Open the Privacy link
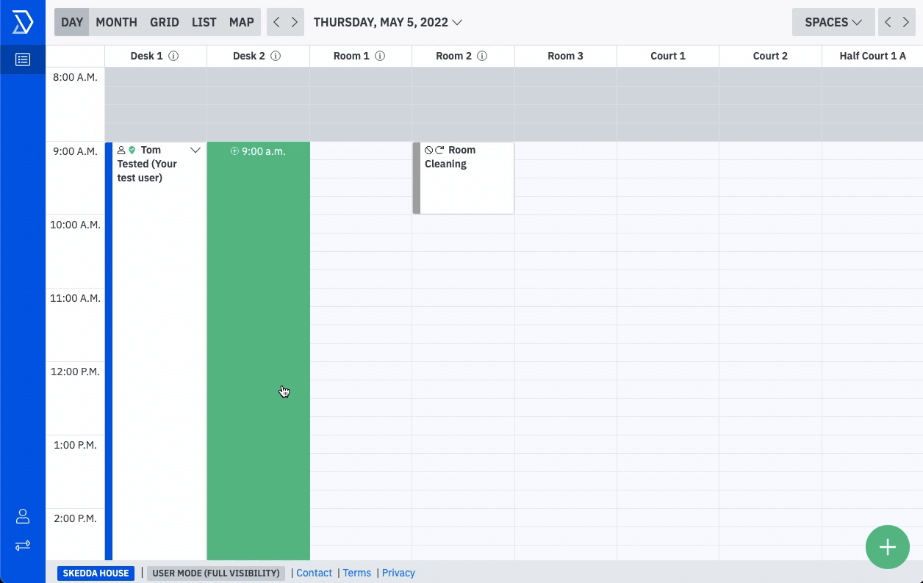The height and width of the screenshot is (583, 923). (x=398, y=573)
